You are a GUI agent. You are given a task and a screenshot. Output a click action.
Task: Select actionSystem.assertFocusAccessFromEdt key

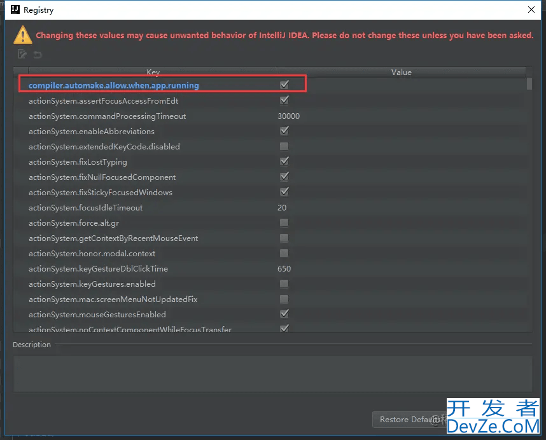(x=104, y=101)
